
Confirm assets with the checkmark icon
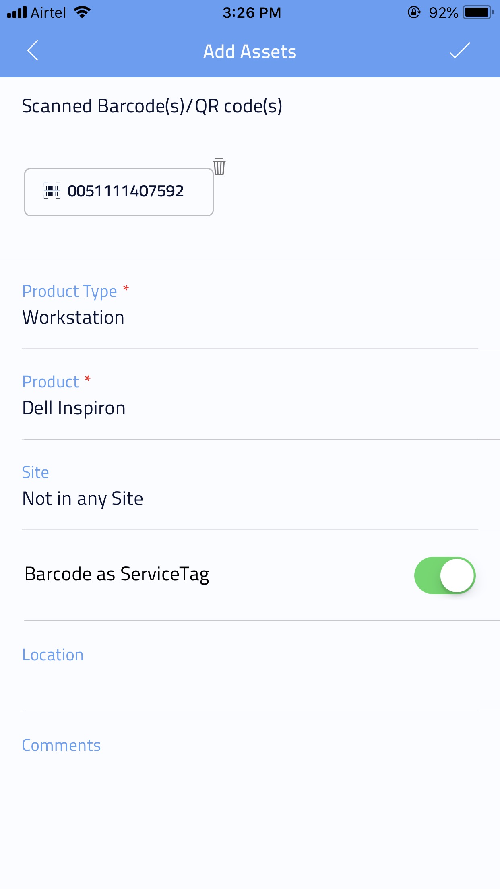click(459, 51)
